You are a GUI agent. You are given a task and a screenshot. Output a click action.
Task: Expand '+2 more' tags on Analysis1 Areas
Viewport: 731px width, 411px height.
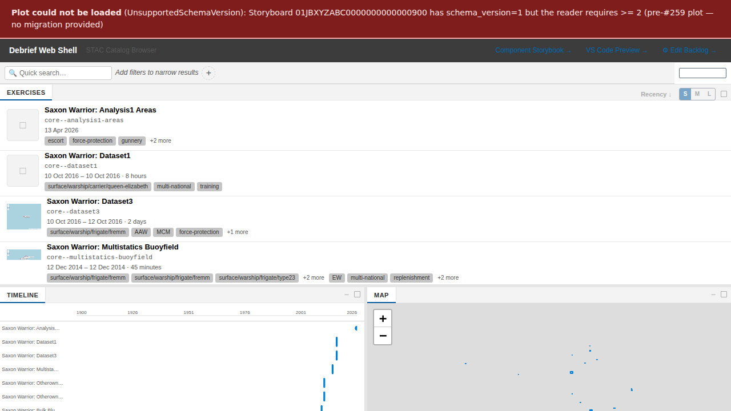160,141
